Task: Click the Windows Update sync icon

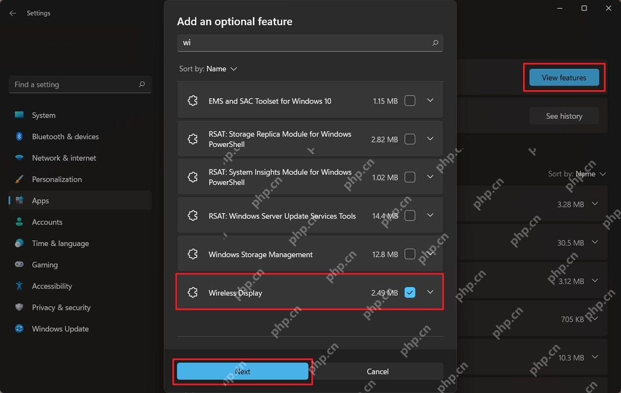Action: tap(19, 329)
